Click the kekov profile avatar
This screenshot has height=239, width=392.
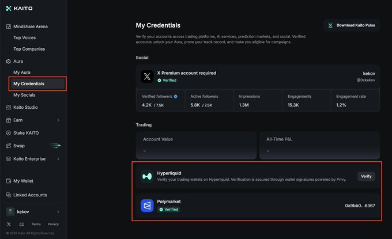click(10, 211)
